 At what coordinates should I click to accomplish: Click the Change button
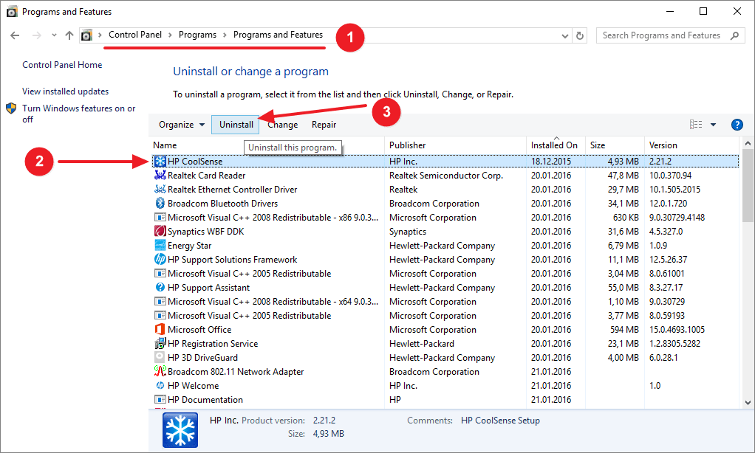pyautogui.click(x=283, y=125)
